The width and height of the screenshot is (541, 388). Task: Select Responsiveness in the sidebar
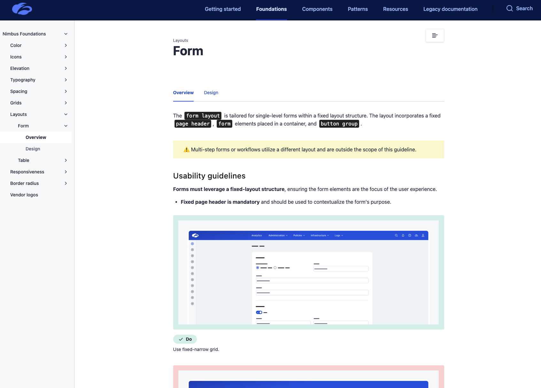pos(27,172)
